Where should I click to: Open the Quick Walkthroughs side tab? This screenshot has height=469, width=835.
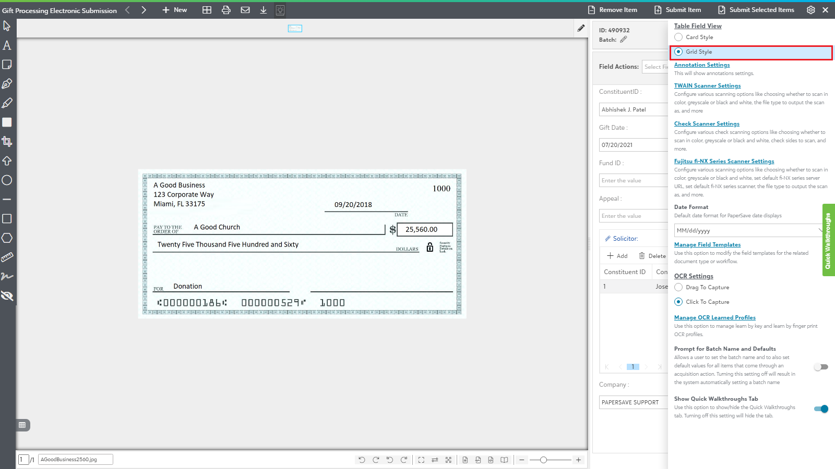pos(828,240)
